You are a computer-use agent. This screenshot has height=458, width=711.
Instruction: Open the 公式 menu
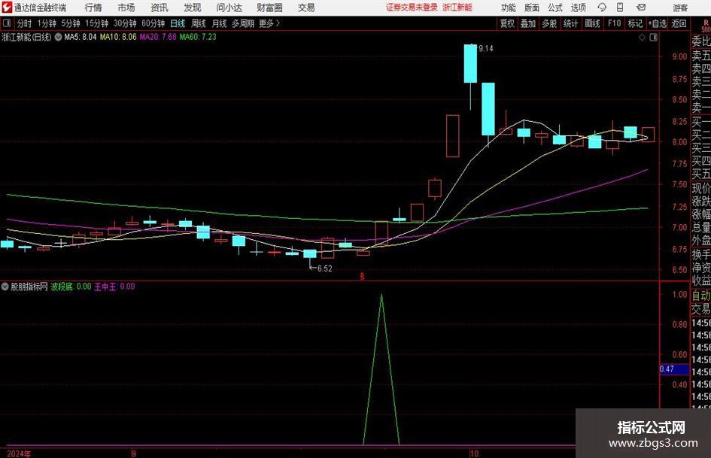[555, 8]
